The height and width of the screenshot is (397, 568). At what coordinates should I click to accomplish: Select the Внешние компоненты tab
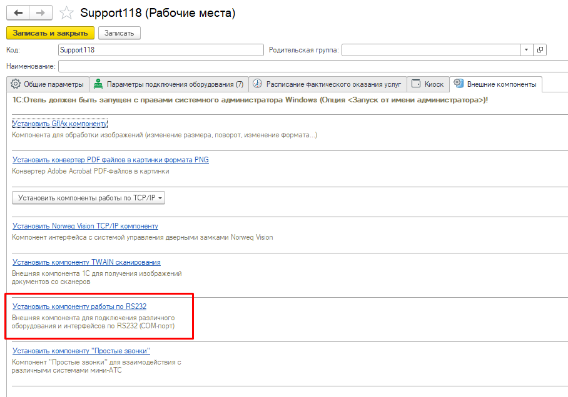(495, 84)
